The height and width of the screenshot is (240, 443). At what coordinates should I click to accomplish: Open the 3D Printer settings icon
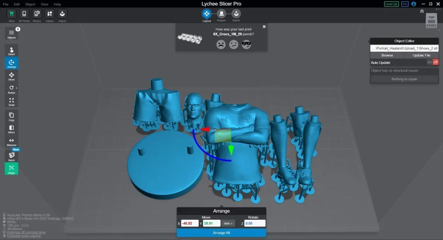24,14
